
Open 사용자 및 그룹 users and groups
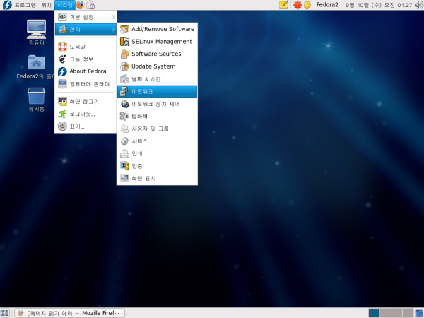tap(157, 129)
